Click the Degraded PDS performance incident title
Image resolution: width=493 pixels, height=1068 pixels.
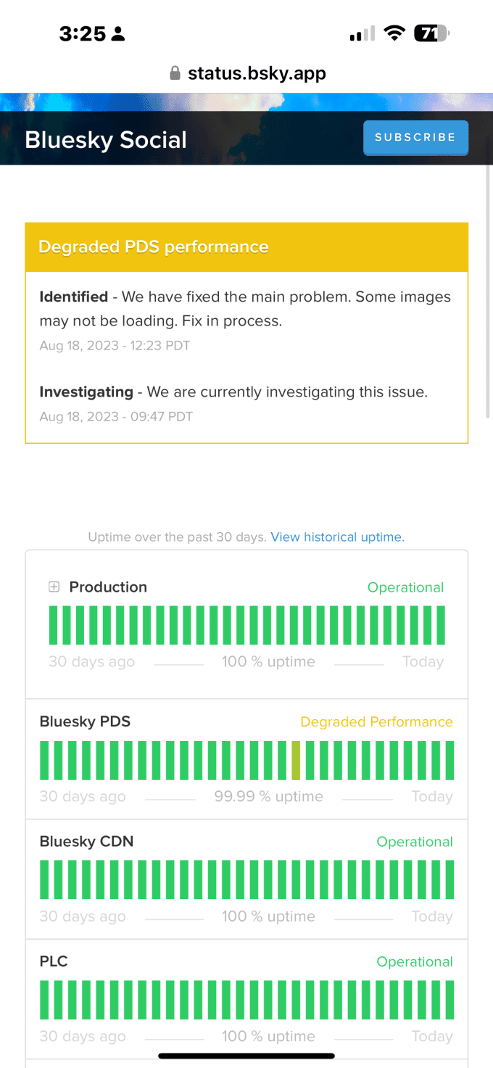pos(154,247)
